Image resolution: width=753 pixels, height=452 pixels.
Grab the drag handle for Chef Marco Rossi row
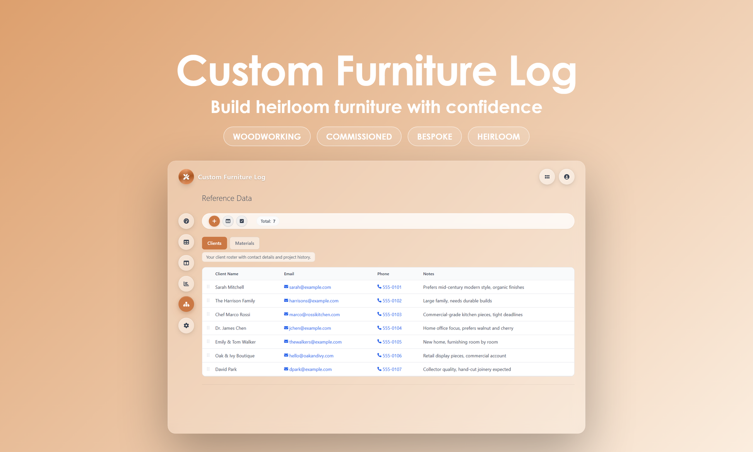point(208,314)
